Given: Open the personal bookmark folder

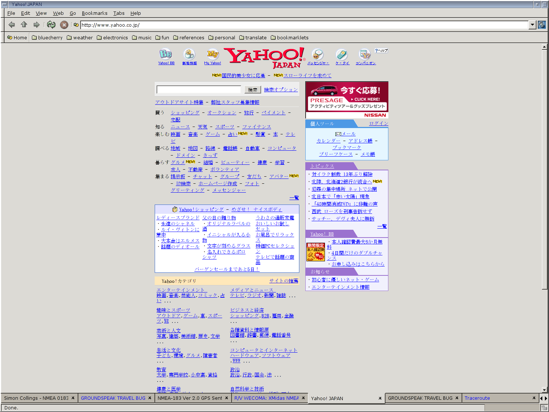Looking at the screenshot, I should (222, 37).
